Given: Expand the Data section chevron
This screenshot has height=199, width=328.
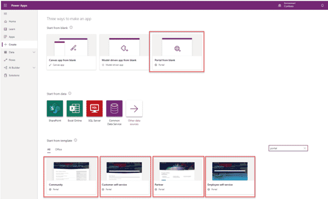Looking at the screenshot, I should click(x=34, y=52).
